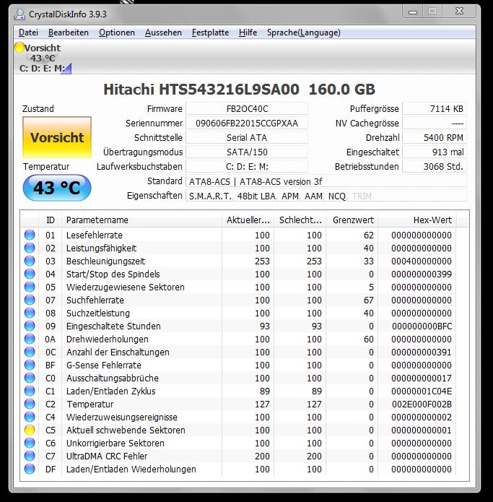This screenshot has height=502, width=493.
Task: Click the status icon for Temperatur row C2
Action: click(x=30, y=404)
